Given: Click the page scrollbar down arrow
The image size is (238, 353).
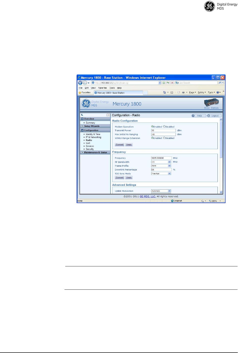Looking at the screenshot, I should point(221,192).
